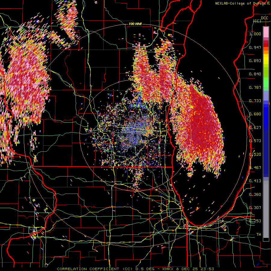Select the 0.947 legend value

(255, 47)
